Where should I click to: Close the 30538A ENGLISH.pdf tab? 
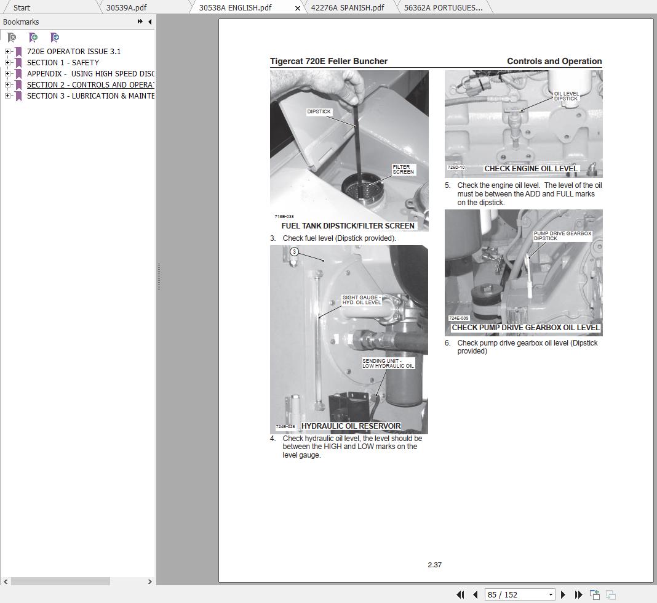point(297,7)
